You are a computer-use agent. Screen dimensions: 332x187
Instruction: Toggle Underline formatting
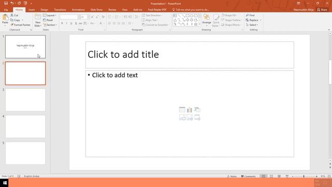click(x=72, y=23)
